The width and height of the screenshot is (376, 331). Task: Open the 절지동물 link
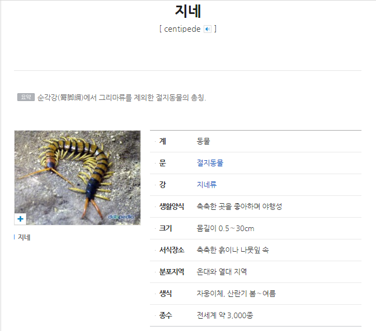tap(210, 163)
